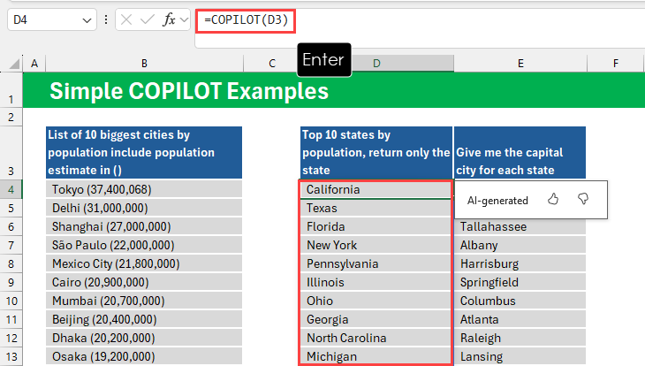Click the 'Give me the capital city' header
The image size is (645, 366).
tap(520, 152)
